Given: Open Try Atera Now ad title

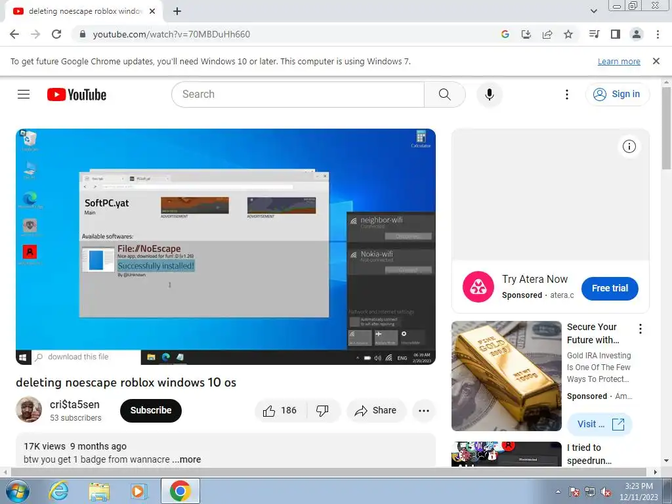Looking at the screenshot, I should tap(535, 279).
